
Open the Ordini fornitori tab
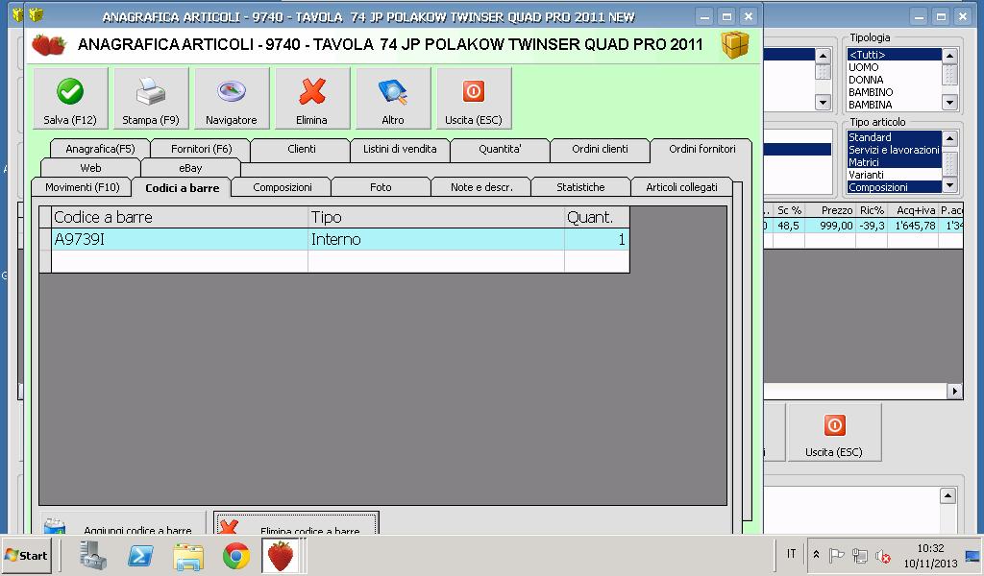[701, 149]
